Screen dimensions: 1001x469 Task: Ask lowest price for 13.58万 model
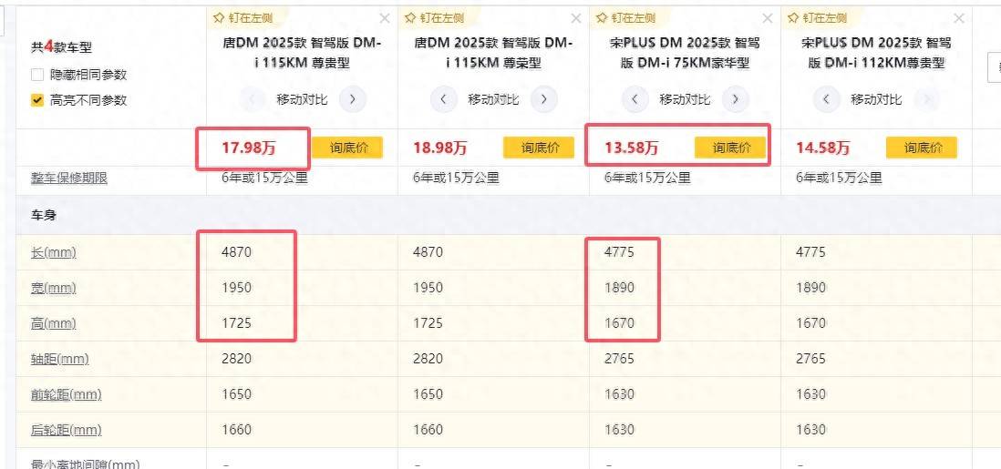(x=730, y=148)
